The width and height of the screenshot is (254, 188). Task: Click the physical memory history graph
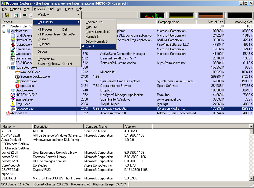coord(211,15)
